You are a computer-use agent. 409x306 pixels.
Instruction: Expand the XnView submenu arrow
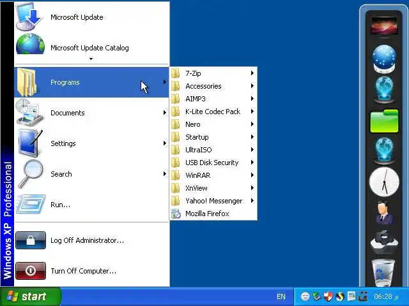(252, 188)
